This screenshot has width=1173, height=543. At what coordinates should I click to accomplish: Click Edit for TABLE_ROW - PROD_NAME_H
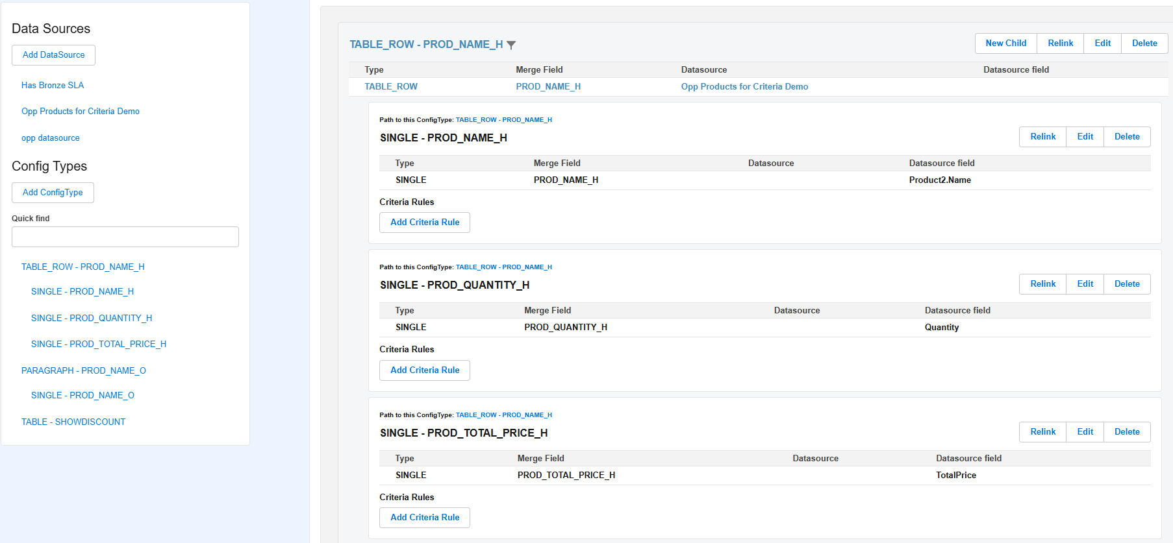(x=1103, y=43)
